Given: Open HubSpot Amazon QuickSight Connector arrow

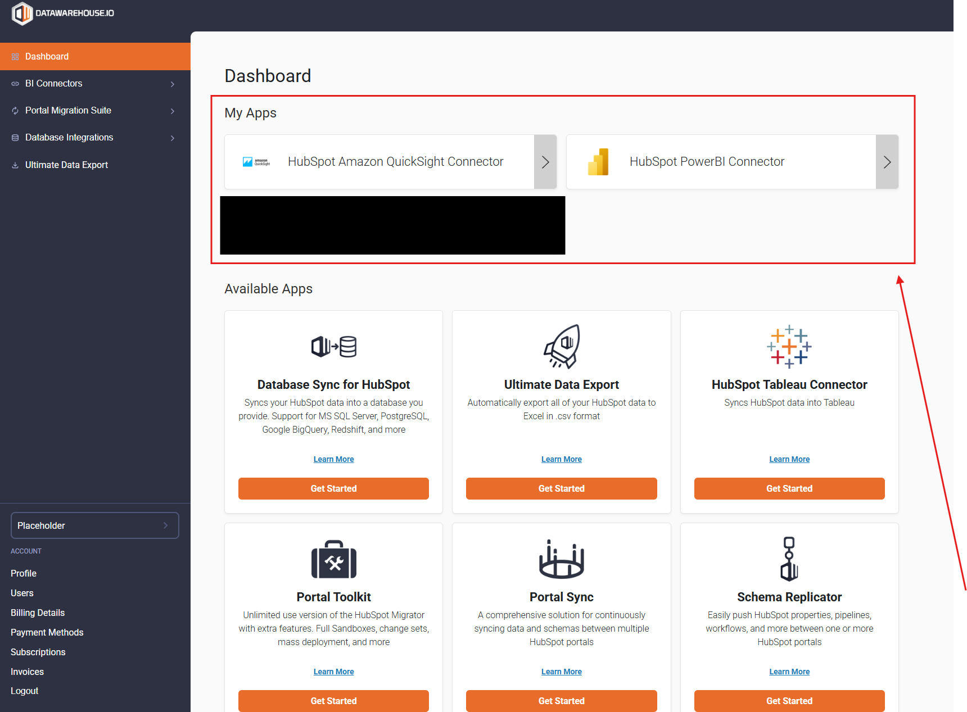Looking at the screenshot, I should coord(545,162).
